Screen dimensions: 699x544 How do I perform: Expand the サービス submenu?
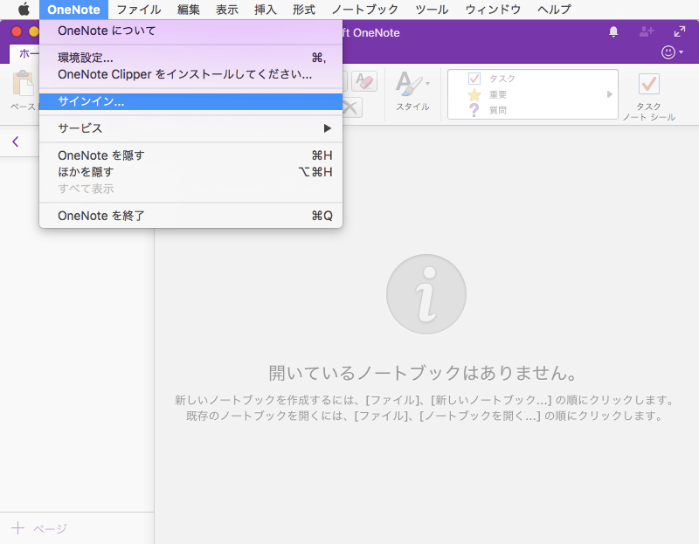click(x=190, y=128)
